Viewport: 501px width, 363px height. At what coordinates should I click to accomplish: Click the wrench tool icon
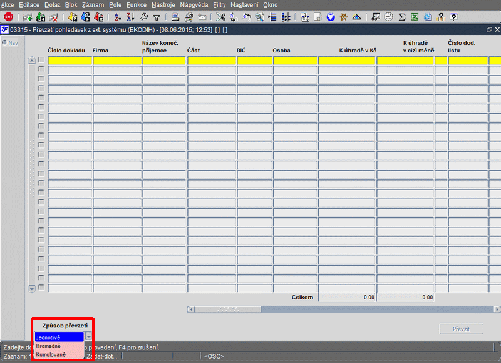144,17
